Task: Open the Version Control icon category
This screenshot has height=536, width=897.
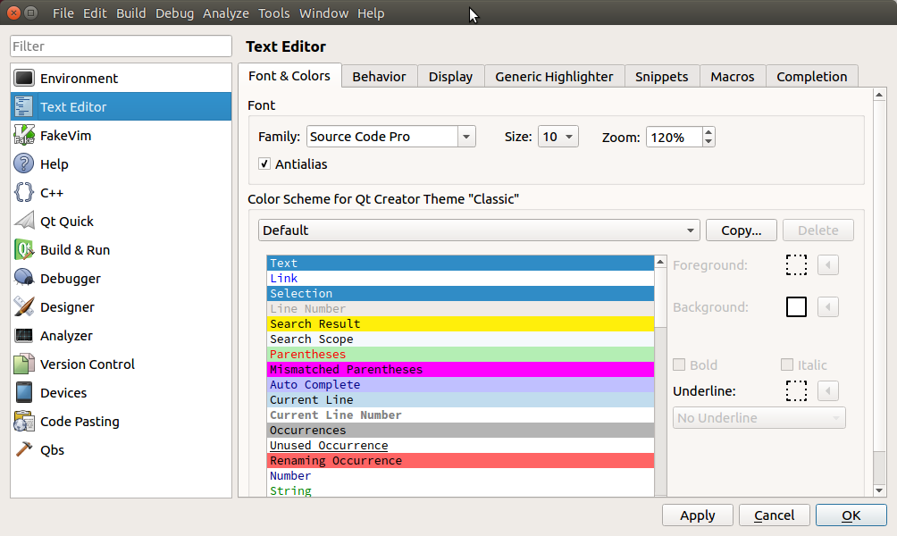Action: click(x=24, y=364)
